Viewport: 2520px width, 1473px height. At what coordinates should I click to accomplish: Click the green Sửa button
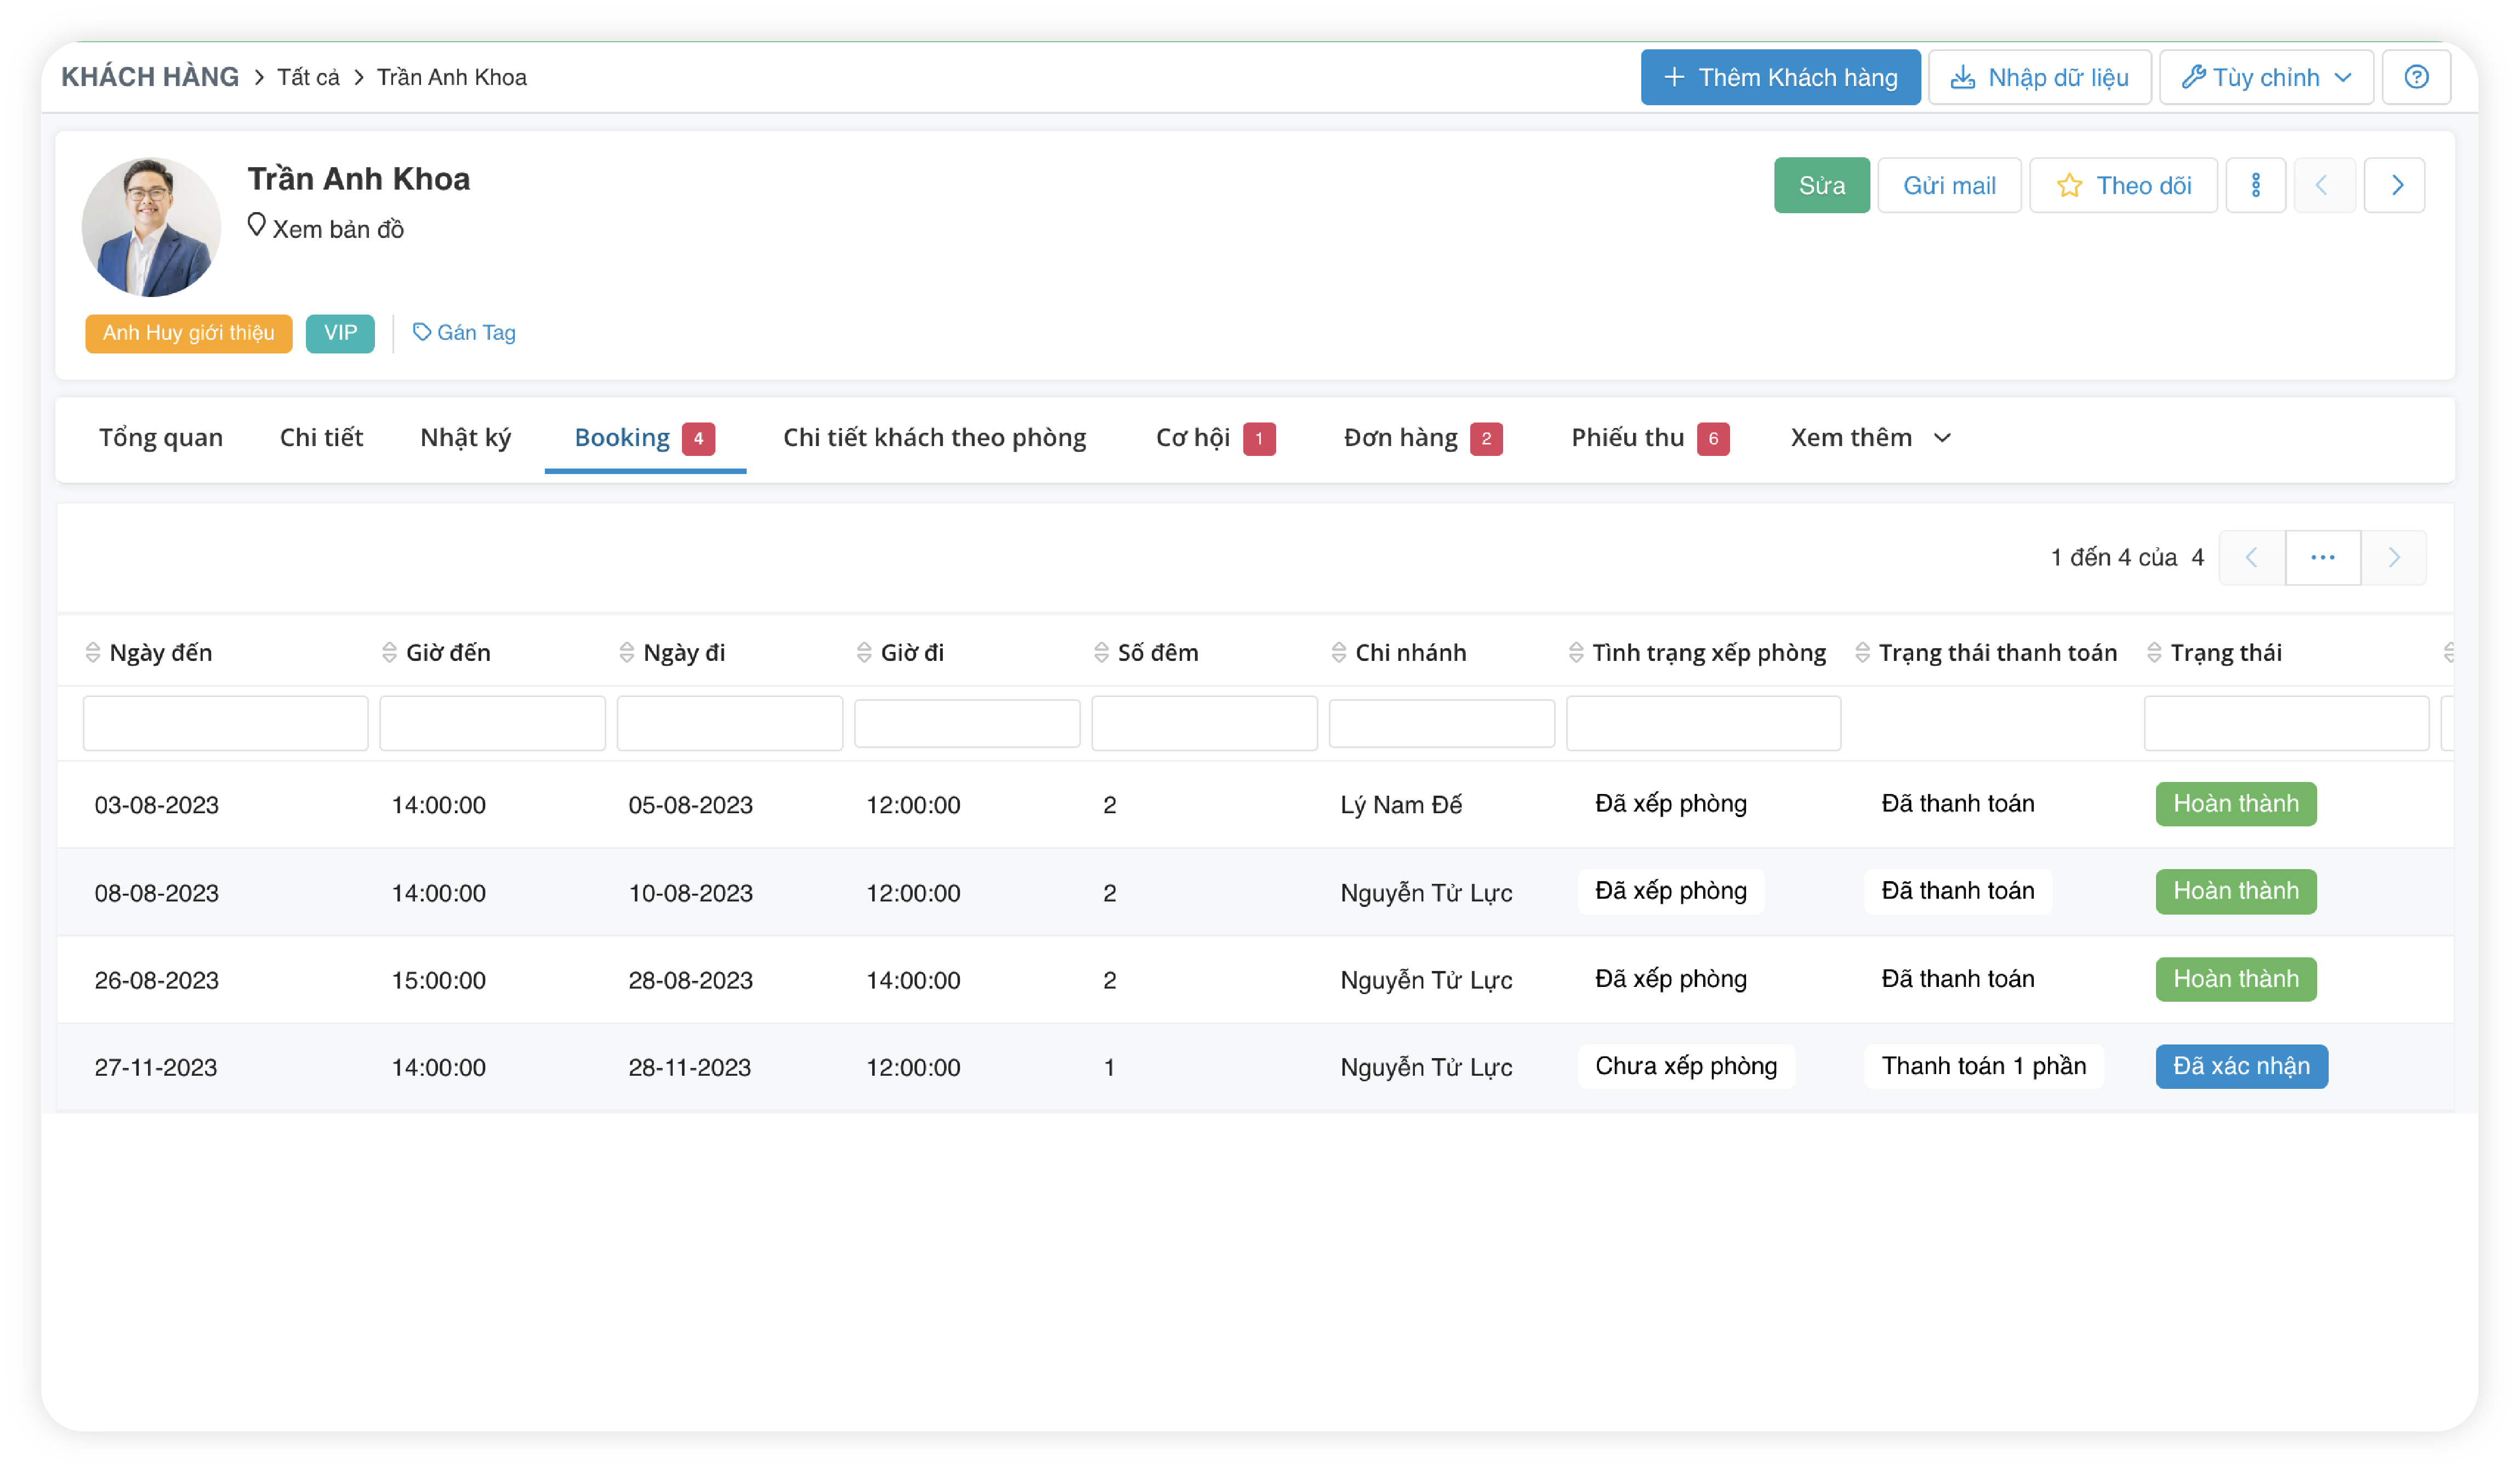tap(1820, 185)
